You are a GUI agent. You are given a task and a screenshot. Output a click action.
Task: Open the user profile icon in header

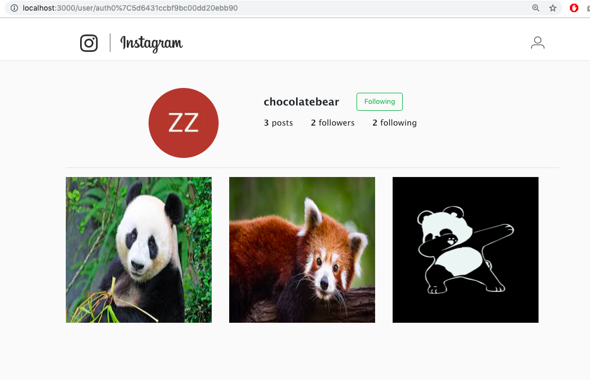click(x=537, y=42)
